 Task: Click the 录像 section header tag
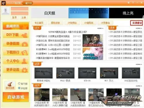pyautogui.click(x=112, y=28)
